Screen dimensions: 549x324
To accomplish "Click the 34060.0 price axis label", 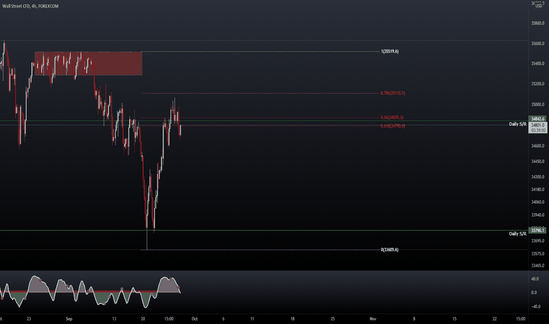I will [x=538, y=202].
